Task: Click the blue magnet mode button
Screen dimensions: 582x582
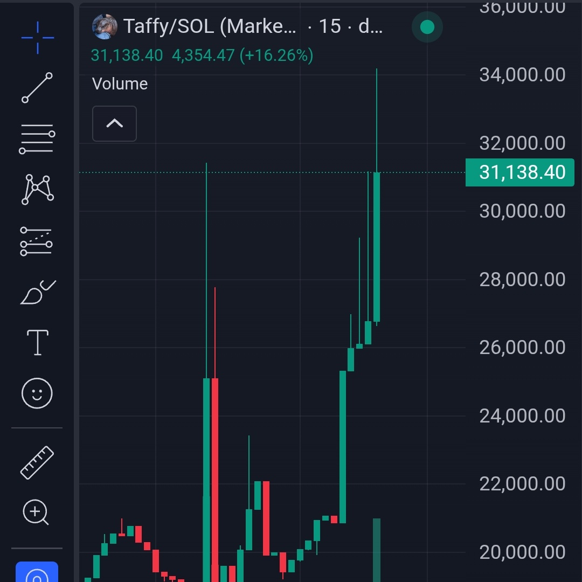Action: pos(37,572)
